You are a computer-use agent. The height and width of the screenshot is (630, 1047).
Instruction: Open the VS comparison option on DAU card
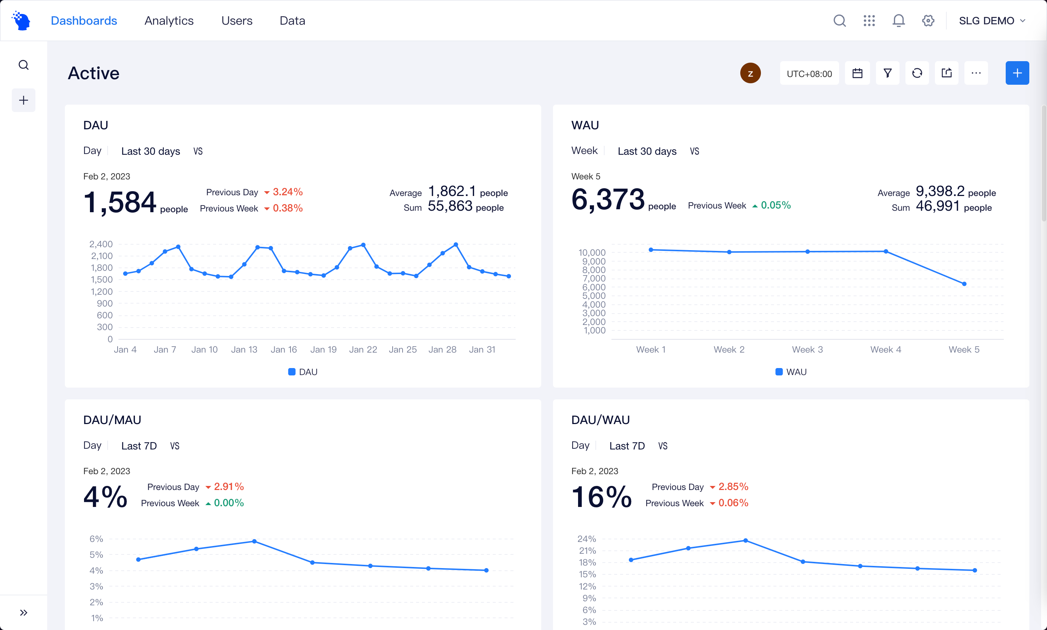pyautogui.click(x=198, y=151)
